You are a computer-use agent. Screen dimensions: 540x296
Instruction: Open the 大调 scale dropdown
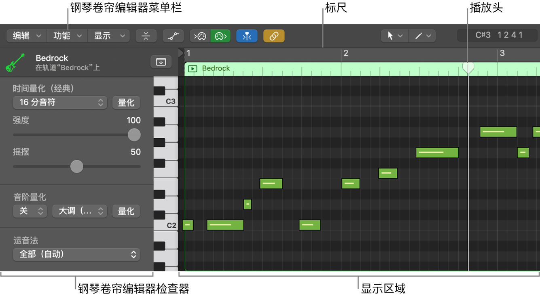pyautogui.click(x=79, y=211)
